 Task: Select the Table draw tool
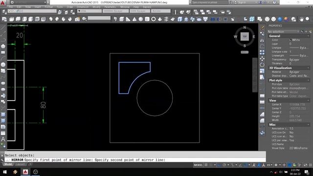(x=3, y=133)
